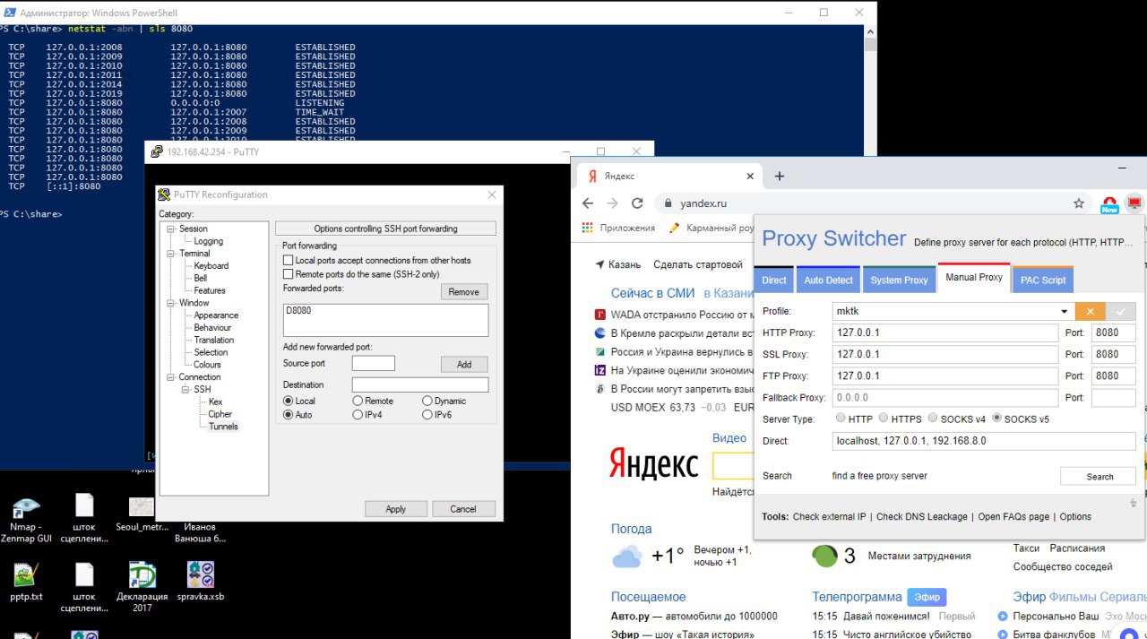Open Check external IP link
This screenshot has height=639, width=1147.
(829, 517)
